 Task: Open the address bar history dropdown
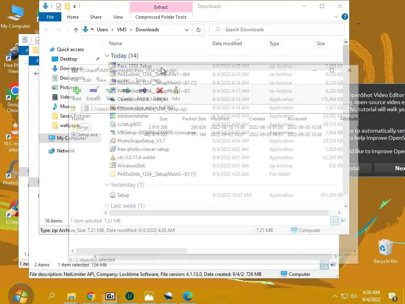click(x=187, y=30)
